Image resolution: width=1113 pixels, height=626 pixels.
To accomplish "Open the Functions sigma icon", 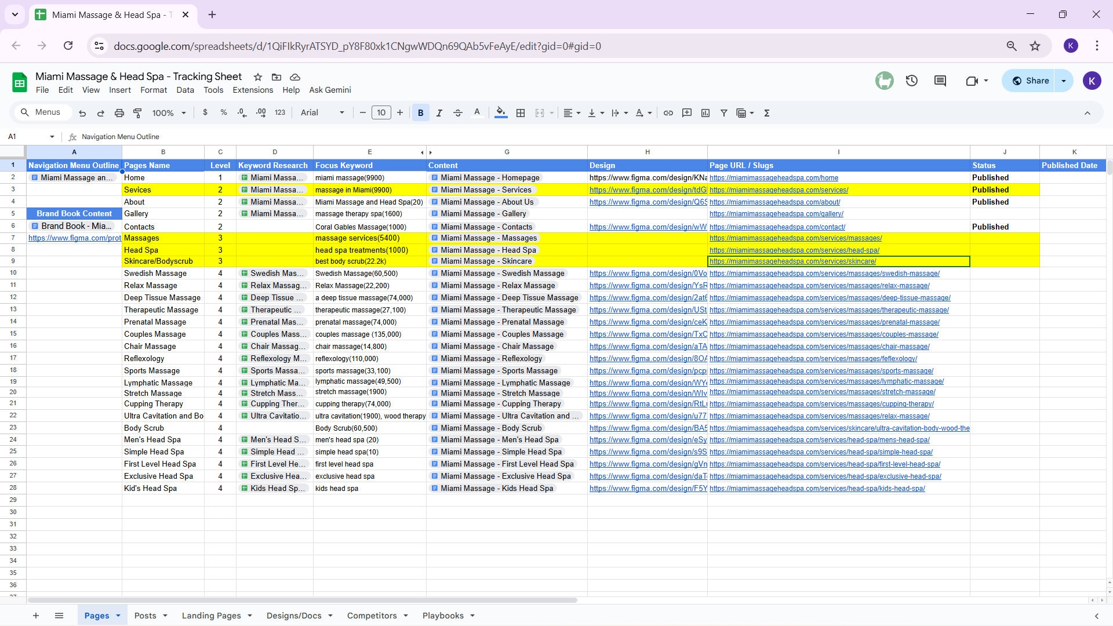I will (766, 113).
